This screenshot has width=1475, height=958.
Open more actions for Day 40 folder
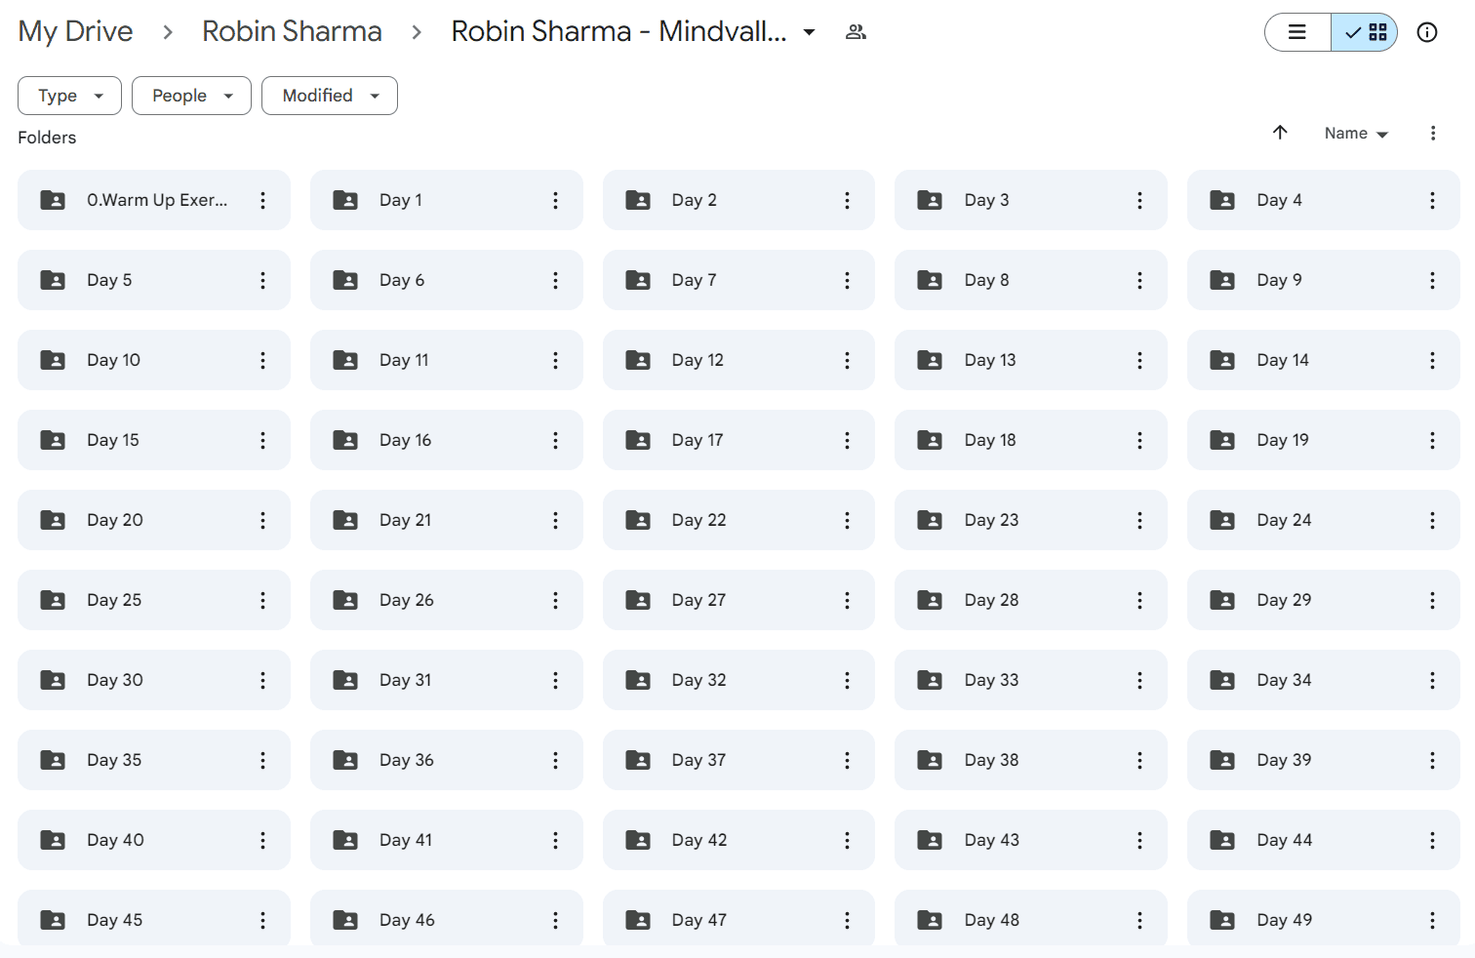(x=262, y=840)
